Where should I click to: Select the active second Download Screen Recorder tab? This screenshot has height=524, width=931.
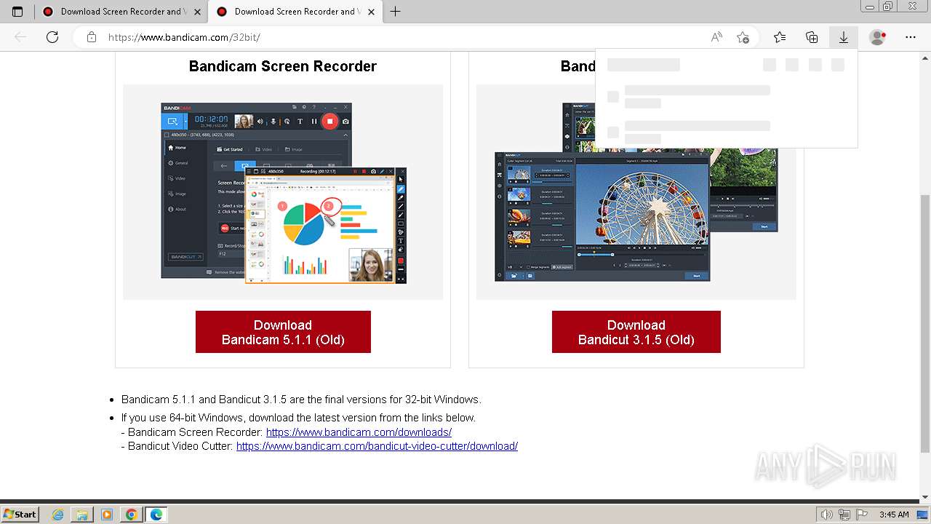[x=294, y=12]
